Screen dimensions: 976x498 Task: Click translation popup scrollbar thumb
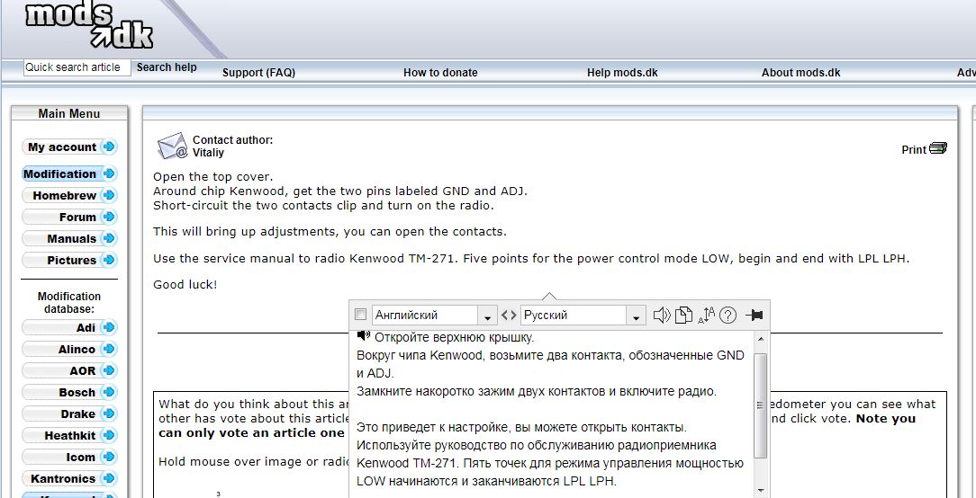pos(760,405)
